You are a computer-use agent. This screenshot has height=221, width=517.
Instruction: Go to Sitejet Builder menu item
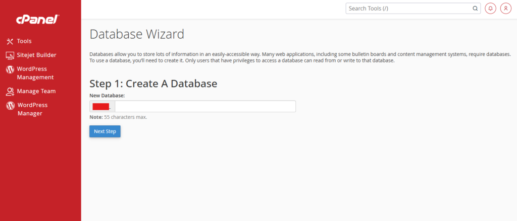36,55
